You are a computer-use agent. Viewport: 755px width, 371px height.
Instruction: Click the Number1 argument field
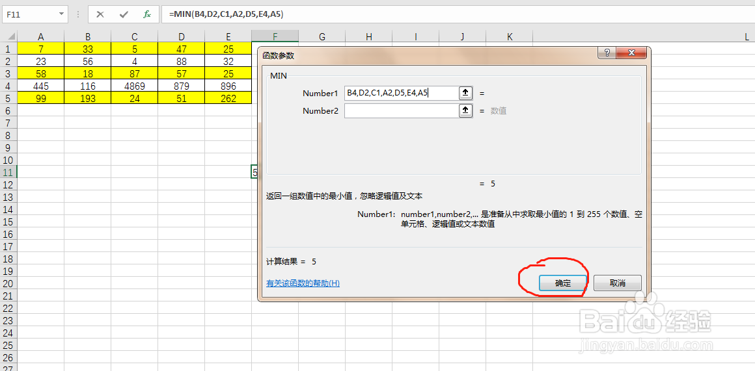pos(401,93)
